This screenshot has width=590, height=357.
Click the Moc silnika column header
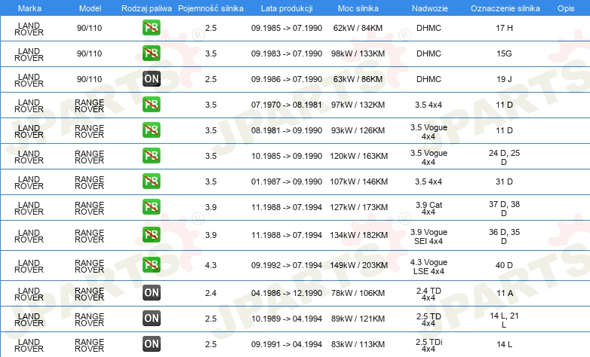(358, 8)
